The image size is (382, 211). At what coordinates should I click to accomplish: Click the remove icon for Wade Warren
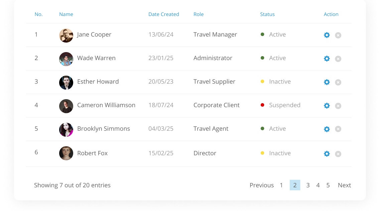(338, 58)
